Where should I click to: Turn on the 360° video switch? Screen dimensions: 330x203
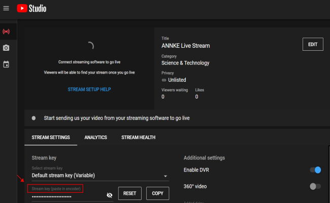(x=315, y=186)
